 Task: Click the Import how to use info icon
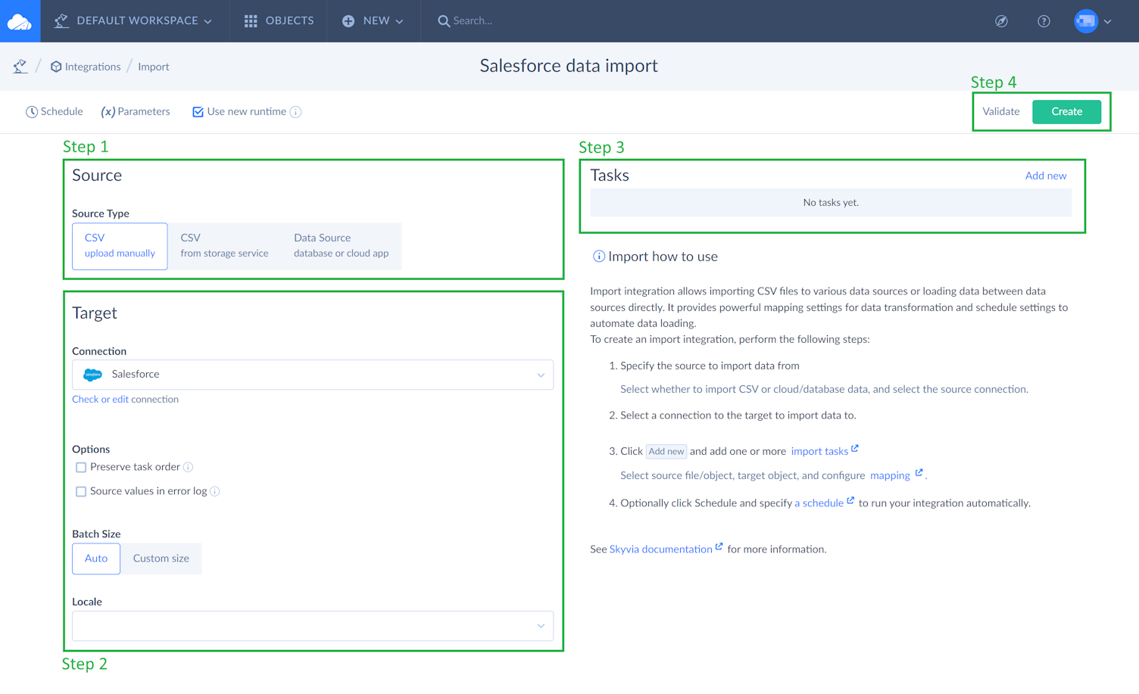[x=598, y=257]
